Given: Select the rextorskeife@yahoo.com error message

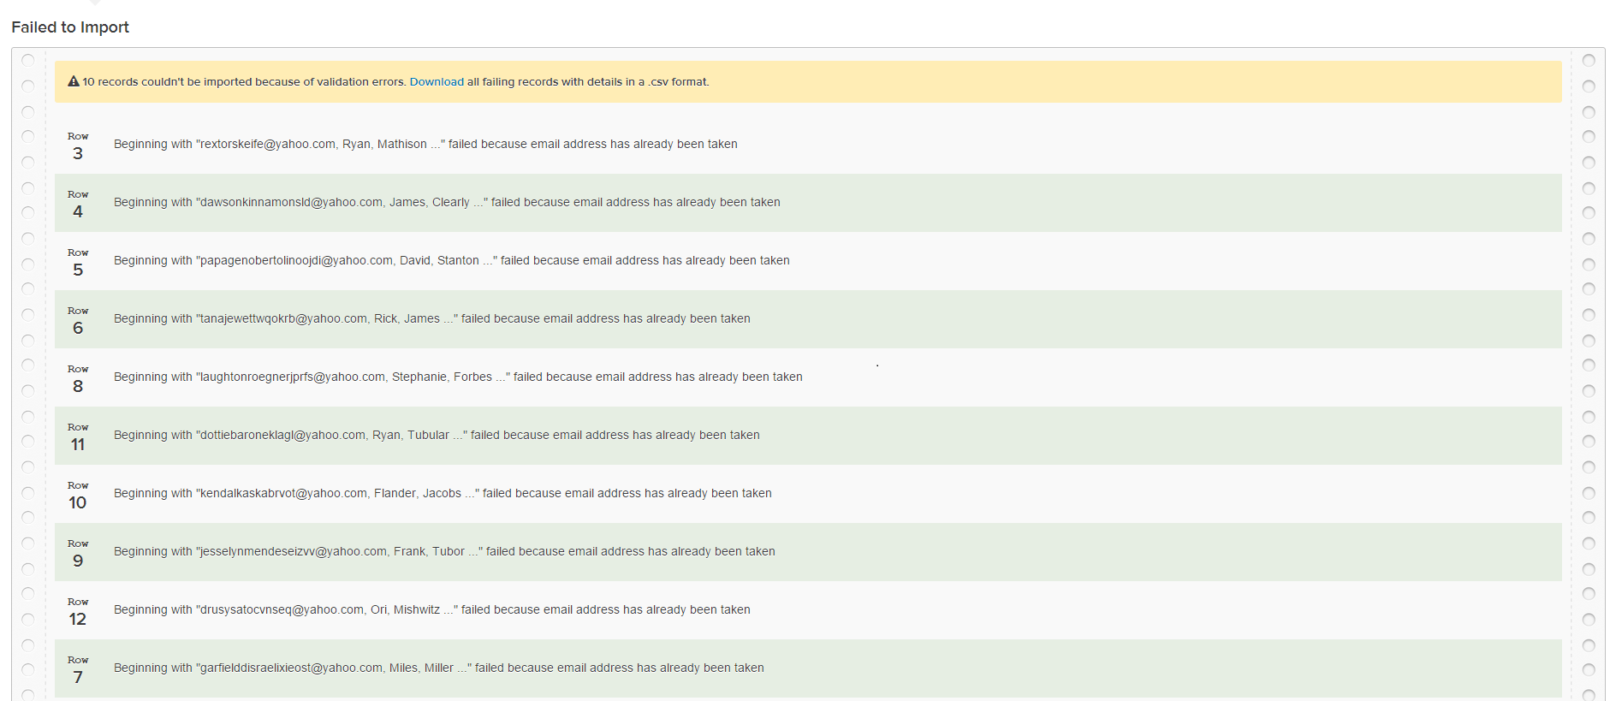Looking at the screenshot, I should [425, 145].
